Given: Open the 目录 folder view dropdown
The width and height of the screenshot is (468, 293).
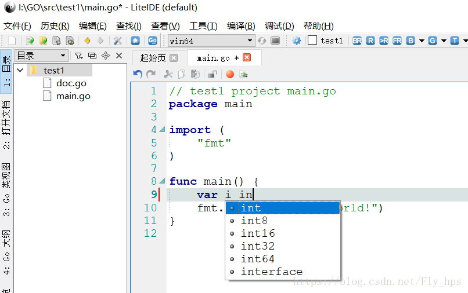Looking at the screenshot, I should pos(41,56).
